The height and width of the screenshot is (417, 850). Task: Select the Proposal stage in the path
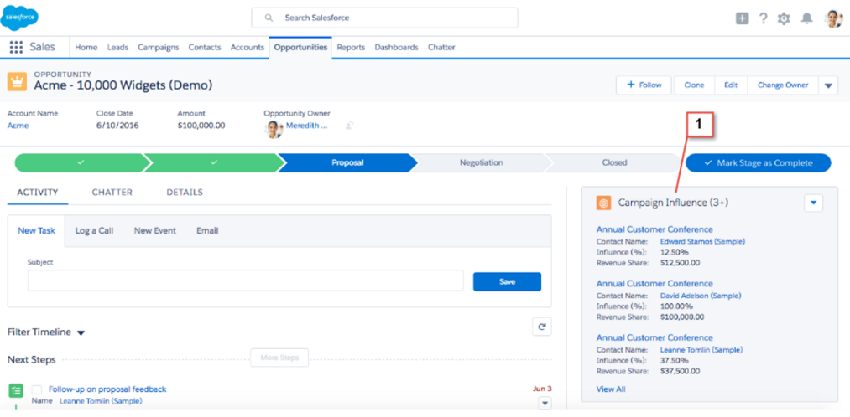(x=347, y=162)
